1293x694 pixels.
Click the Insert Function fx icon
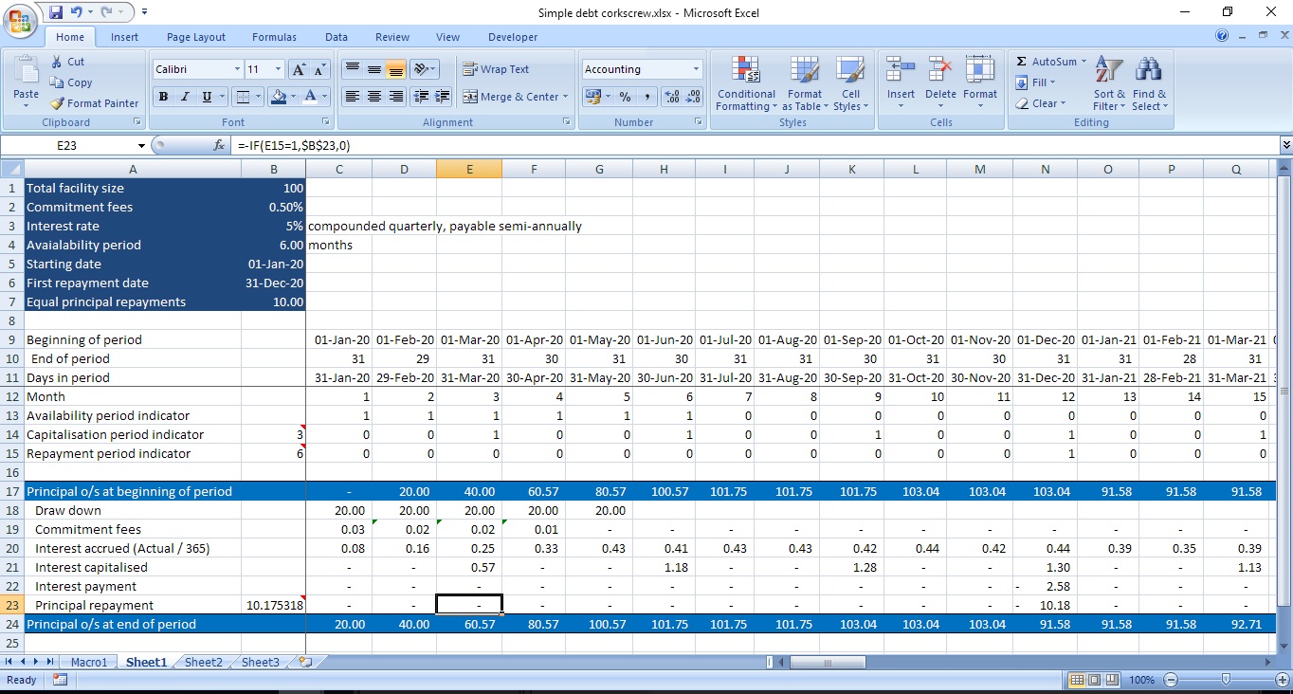219,146
